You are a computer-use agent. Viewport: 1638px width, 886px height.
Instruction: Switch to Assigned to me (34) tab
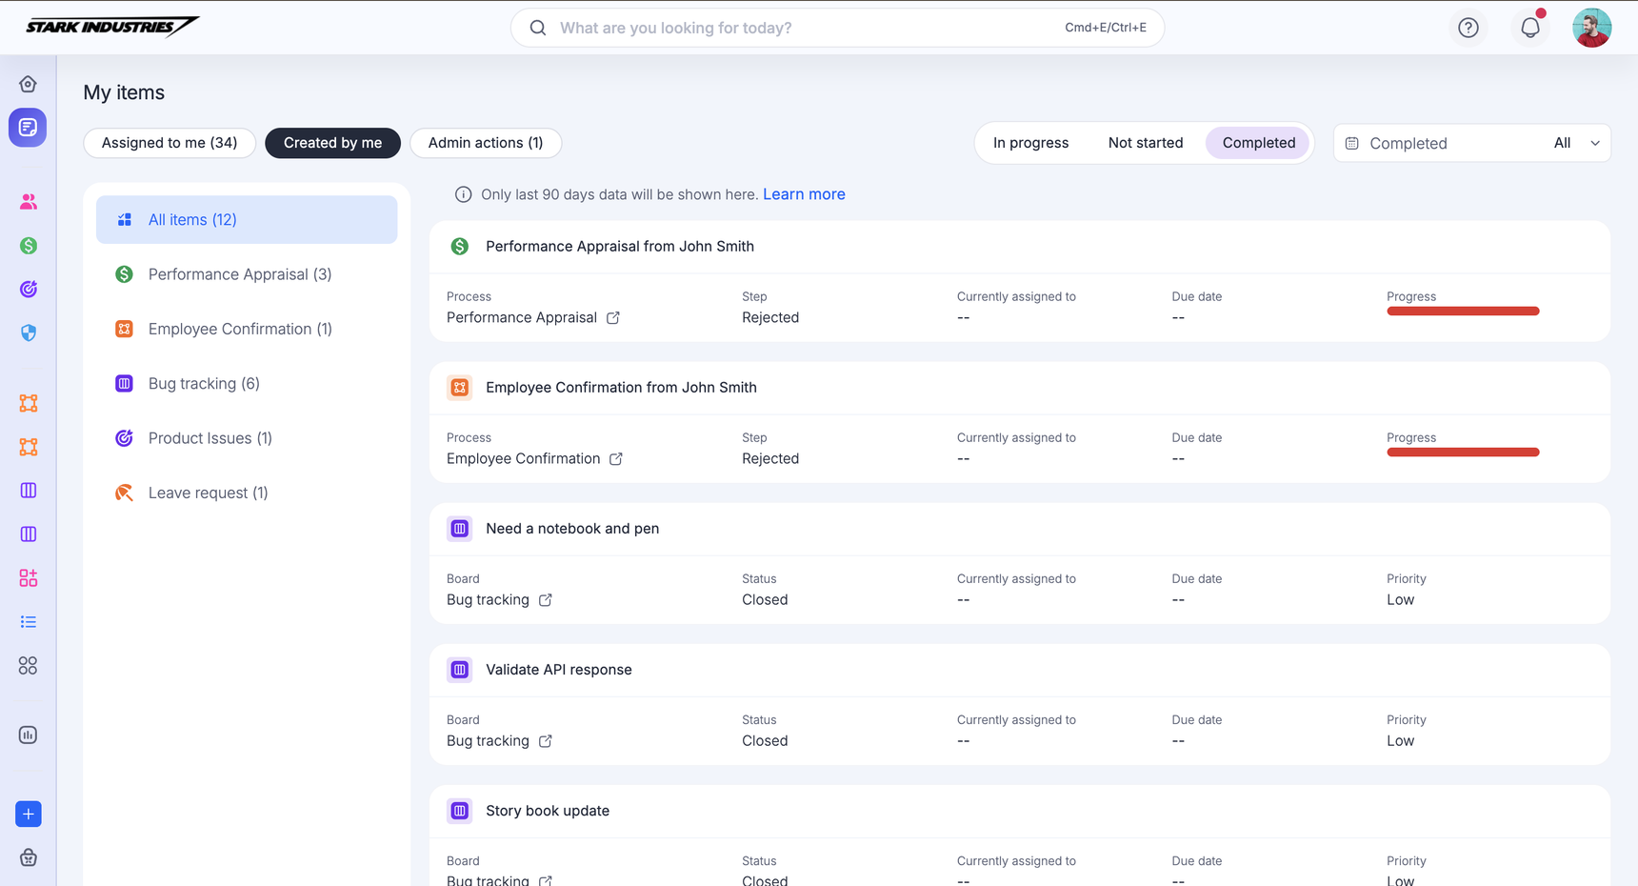170,143
